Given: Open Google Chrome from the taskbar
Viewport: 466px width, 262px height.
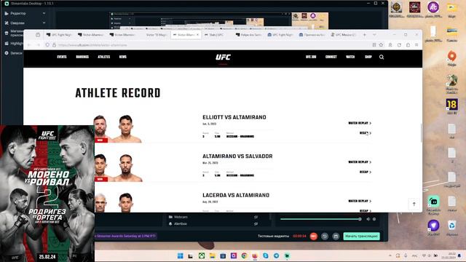Looking at the screenshot, I should tap(245, 255).
